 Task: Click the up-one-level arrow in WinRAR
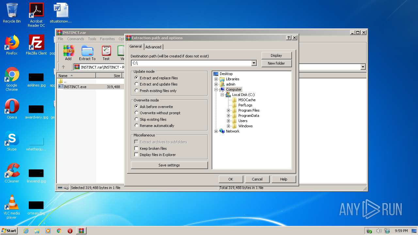pyautogui.click(x=63, y=67)
